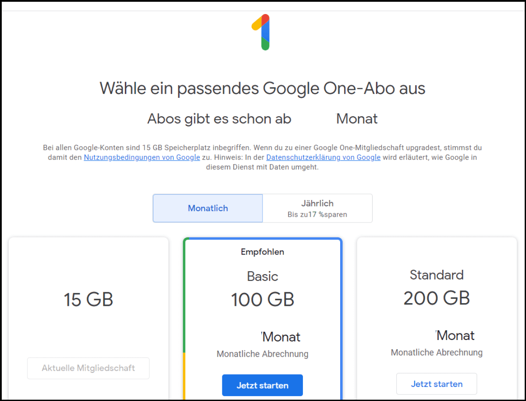
Task: Switch to Monatlich billing
Action: coord(208,208)
